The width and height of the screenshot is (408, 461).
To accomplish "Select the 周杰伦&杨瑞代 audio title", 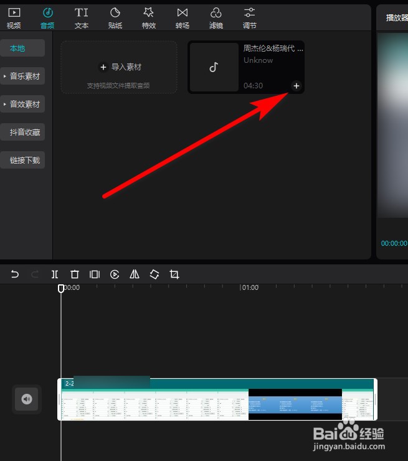I will click(273, 49).
